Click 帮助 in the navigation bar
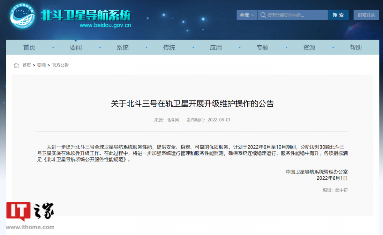This screenshot has width=383, height=235. click(356, 48)
